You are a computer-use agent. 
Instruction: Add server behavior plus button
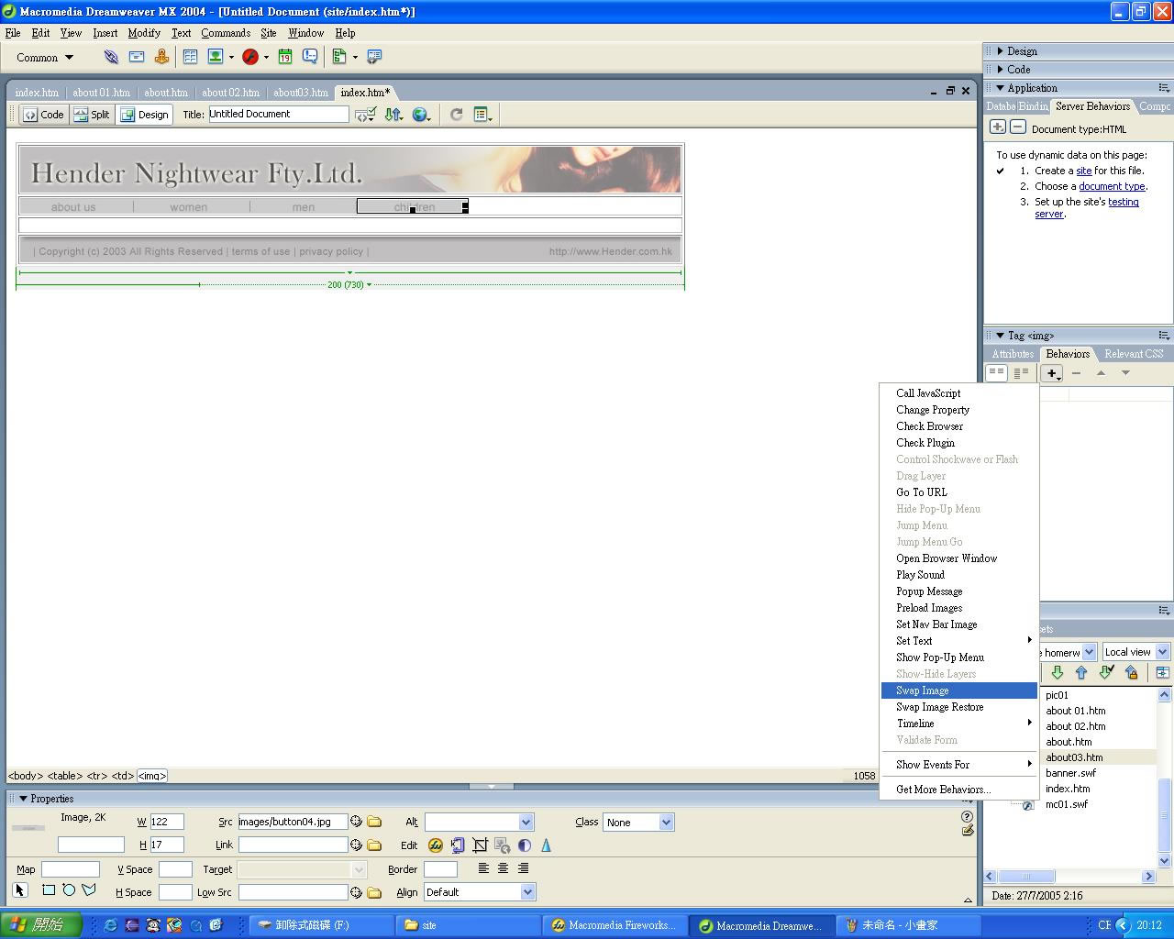click(x=998, y=127)
